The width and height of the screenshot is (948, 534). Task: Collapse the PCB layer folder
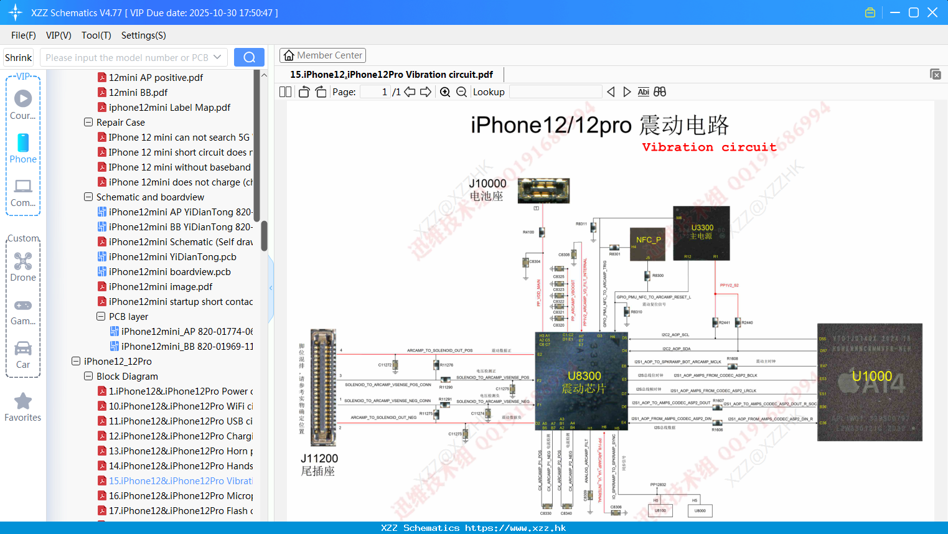pyautogui.click(x=101, y=316)
